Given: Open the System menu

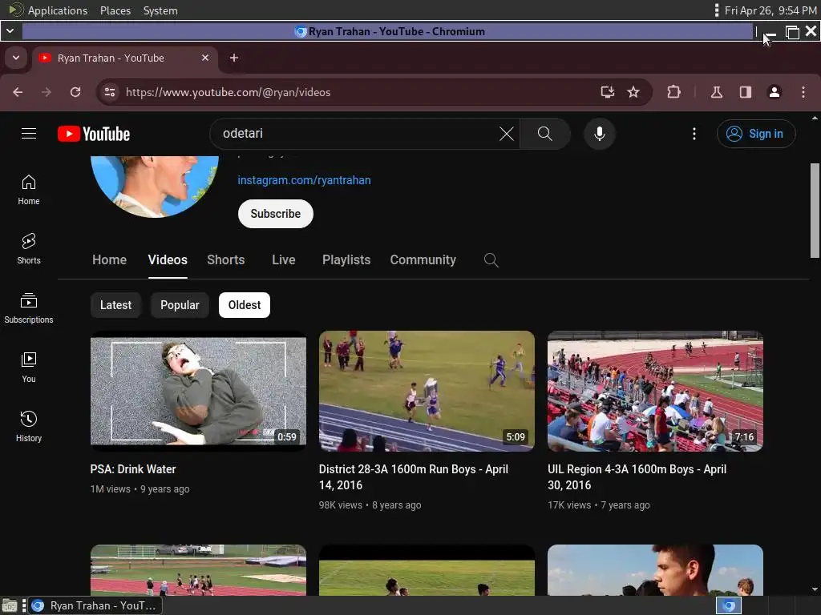Looking at the screenshot, I should (160, 10).
